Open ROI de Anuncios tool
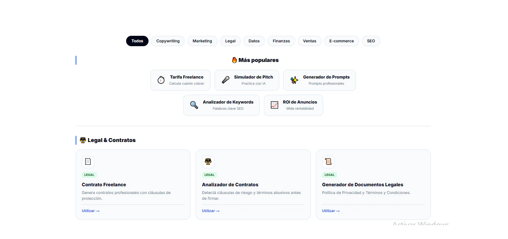This screenshot has width=508, height=239. 294,105
